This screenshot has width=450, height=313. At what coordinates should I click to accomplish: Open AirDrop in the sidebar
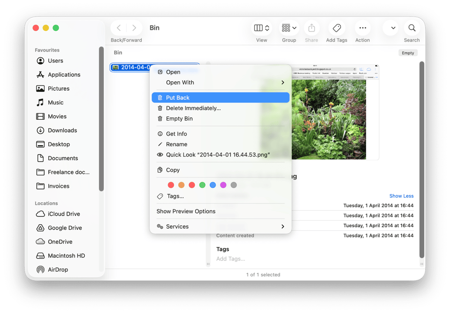[58, 269]
